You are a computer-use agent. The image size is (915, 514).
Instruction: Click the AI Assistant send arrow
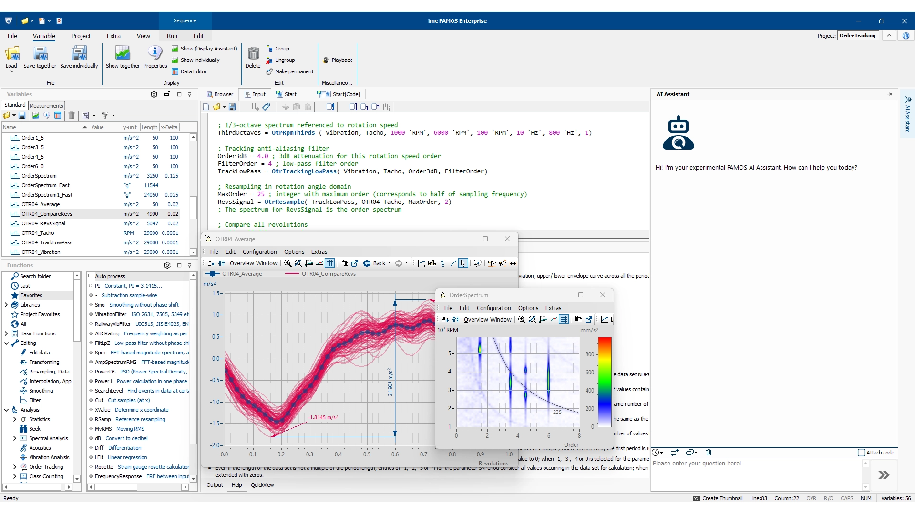(884, 475)
